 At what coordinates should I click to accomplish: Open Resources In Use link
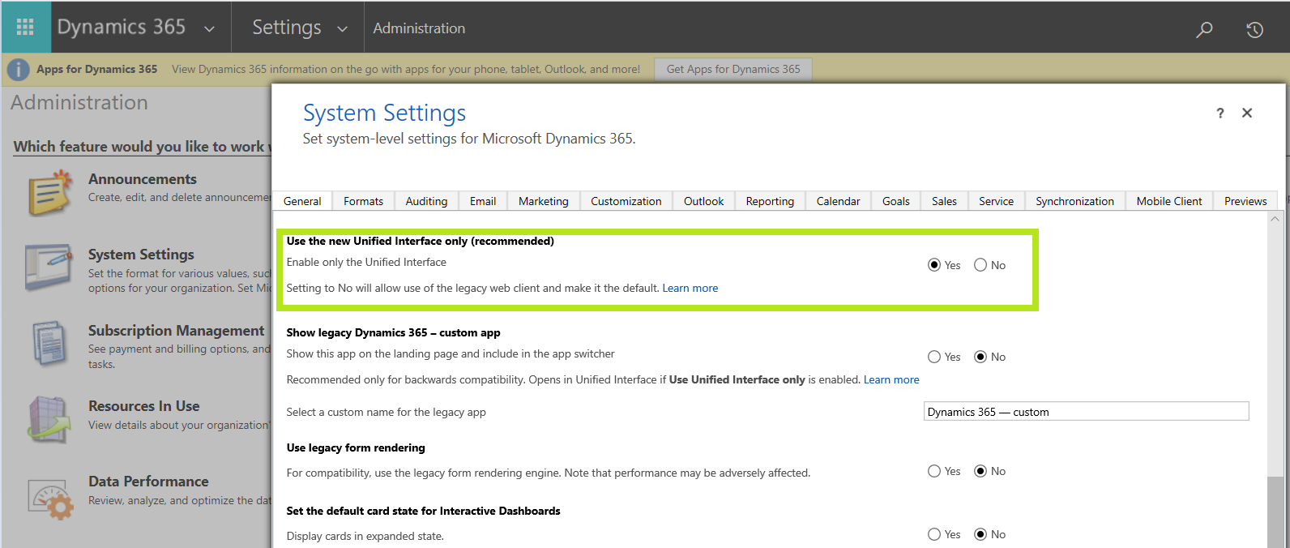144,406
